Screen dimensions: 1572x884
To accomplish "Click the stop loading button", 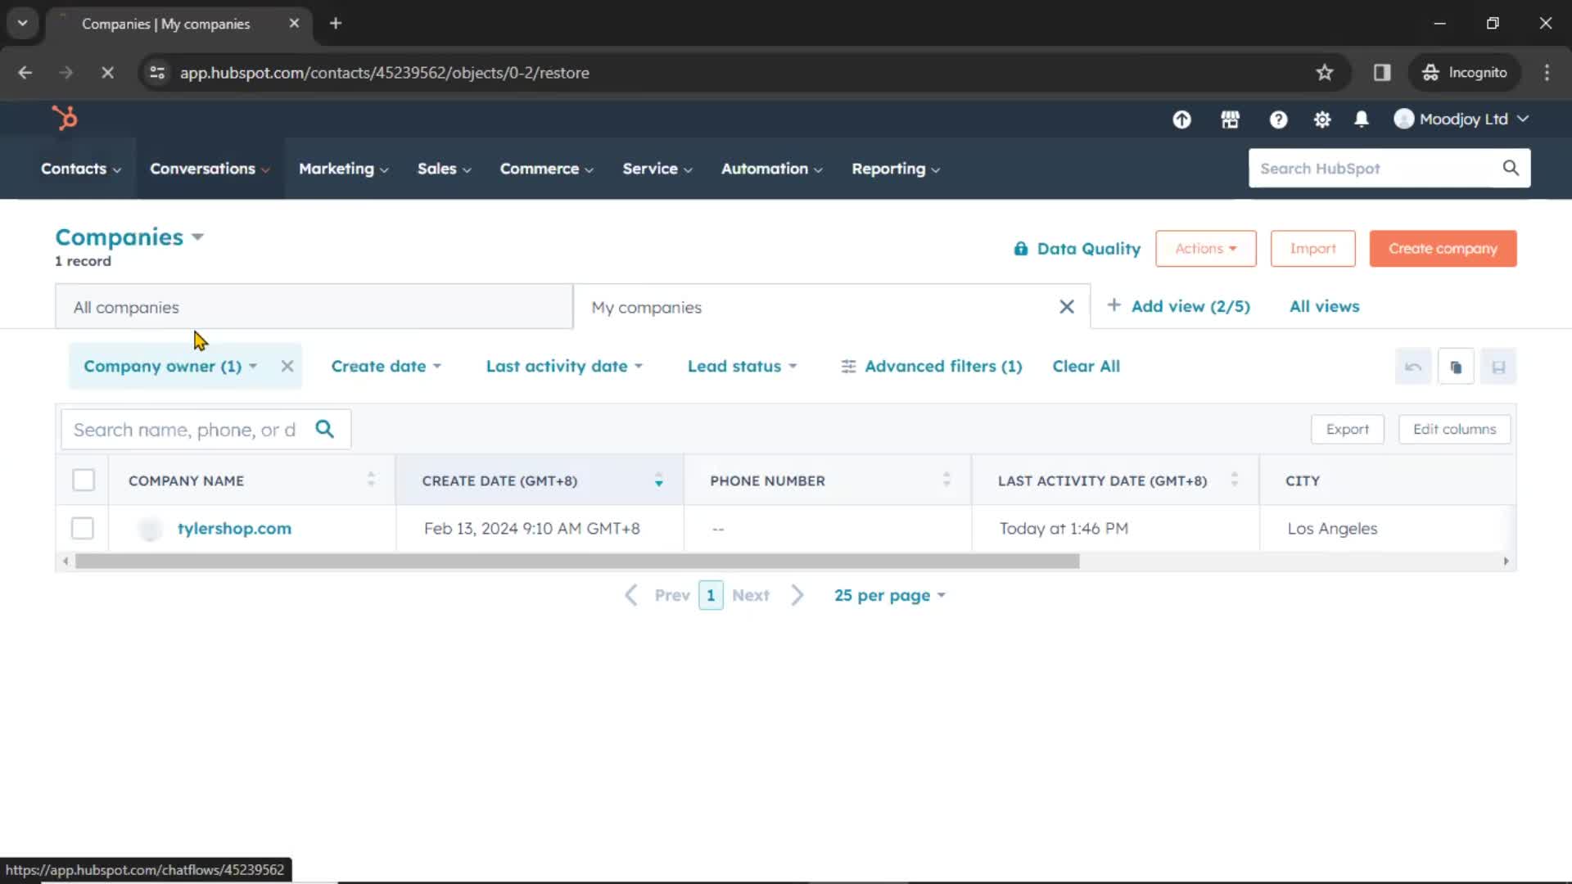I will click(x=107, y=72).
